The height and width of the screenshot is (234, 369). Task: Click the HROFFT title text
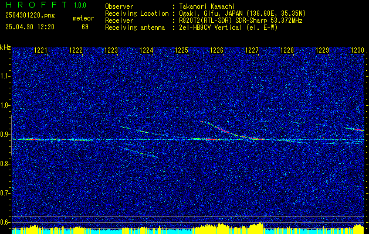[x=36, y=5]
